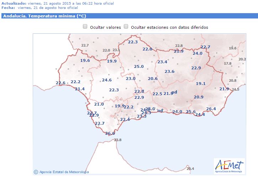Select the 23.8 station below the strait
This screenshot has width=258, height=177.
pos(117,140)
